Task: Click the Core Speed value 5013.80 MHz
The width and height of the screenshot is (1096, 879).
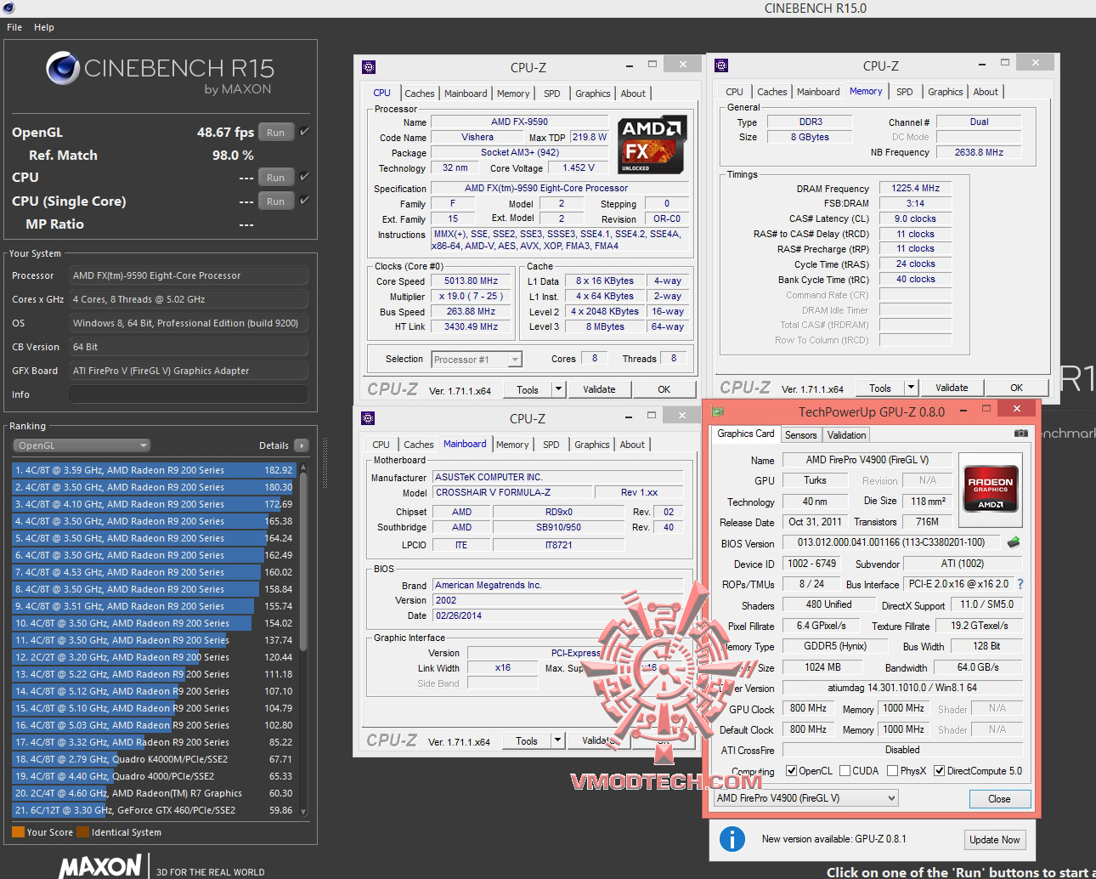Action: pos(471,281)
